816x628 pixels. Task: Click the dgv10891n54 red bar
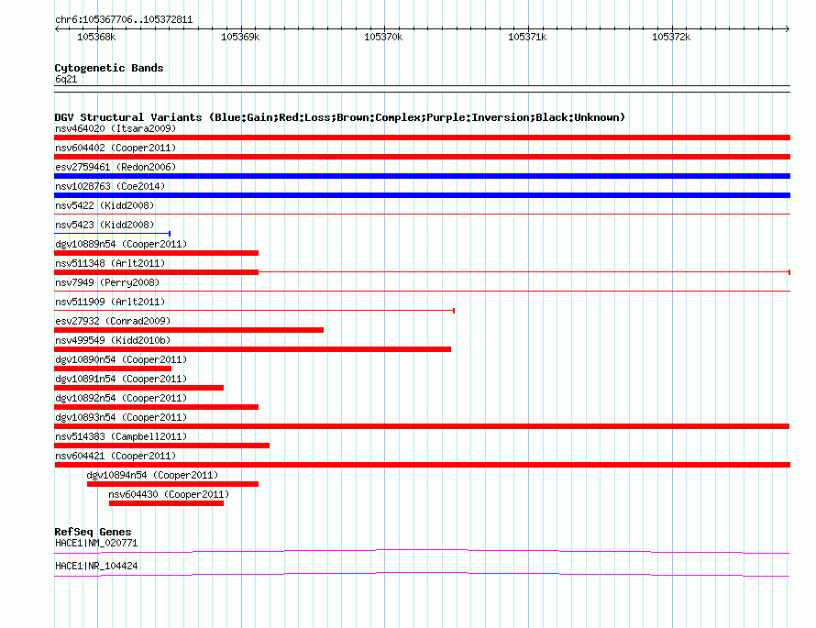coord(139,388)
